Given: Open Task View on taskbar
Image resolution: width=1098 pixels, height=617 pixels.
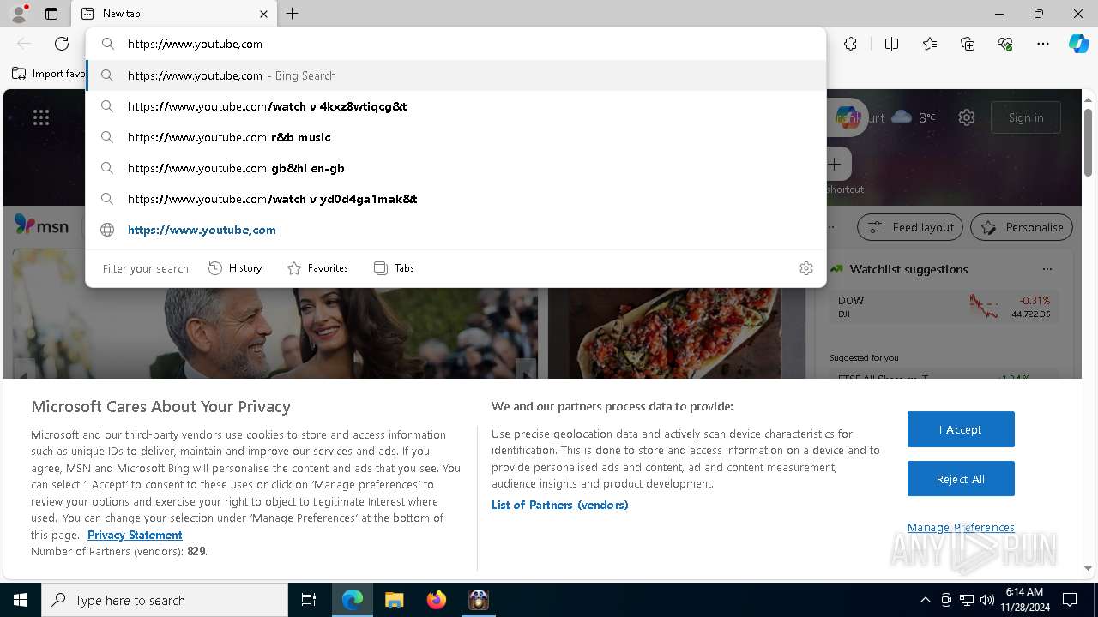Looking at the screenshot, I should click(x=309, y=600).
